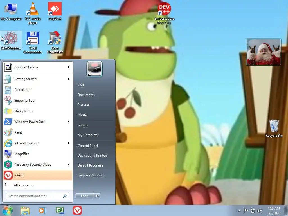Click the Sticky Notes icon
Screen dimensions: 288x216
(8, 111)
